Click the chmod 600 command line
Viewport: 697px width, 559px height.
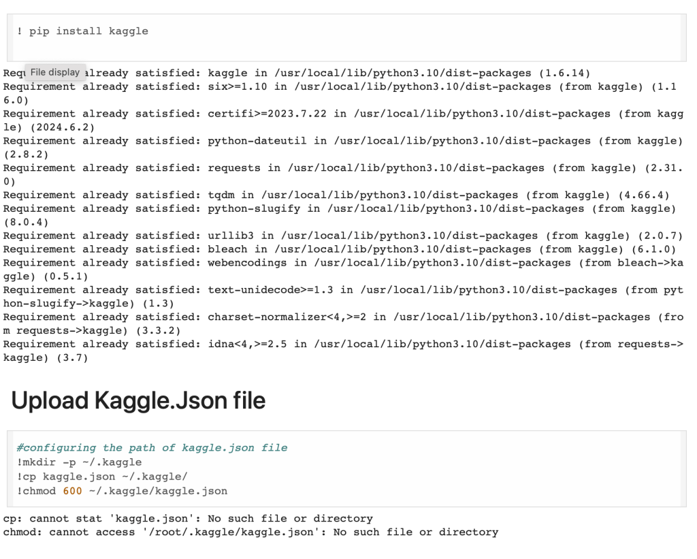coord(122,491)
